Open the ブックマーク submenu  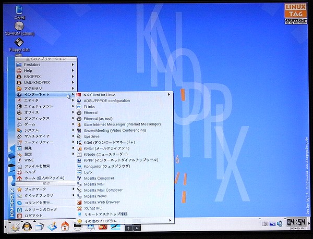(46, 189)
